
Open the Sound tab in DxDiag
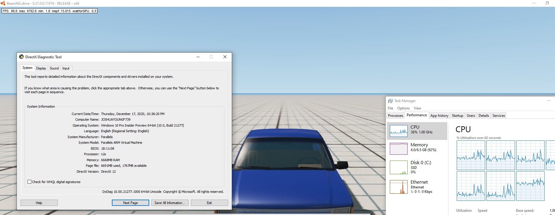point(54,68)
